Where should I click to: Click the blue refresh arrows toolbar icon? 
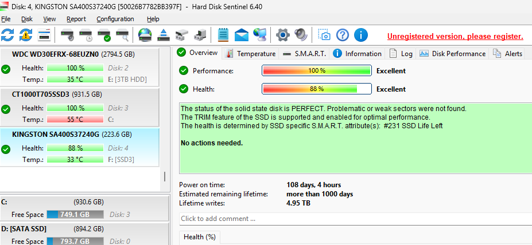(x=7, y=34)
